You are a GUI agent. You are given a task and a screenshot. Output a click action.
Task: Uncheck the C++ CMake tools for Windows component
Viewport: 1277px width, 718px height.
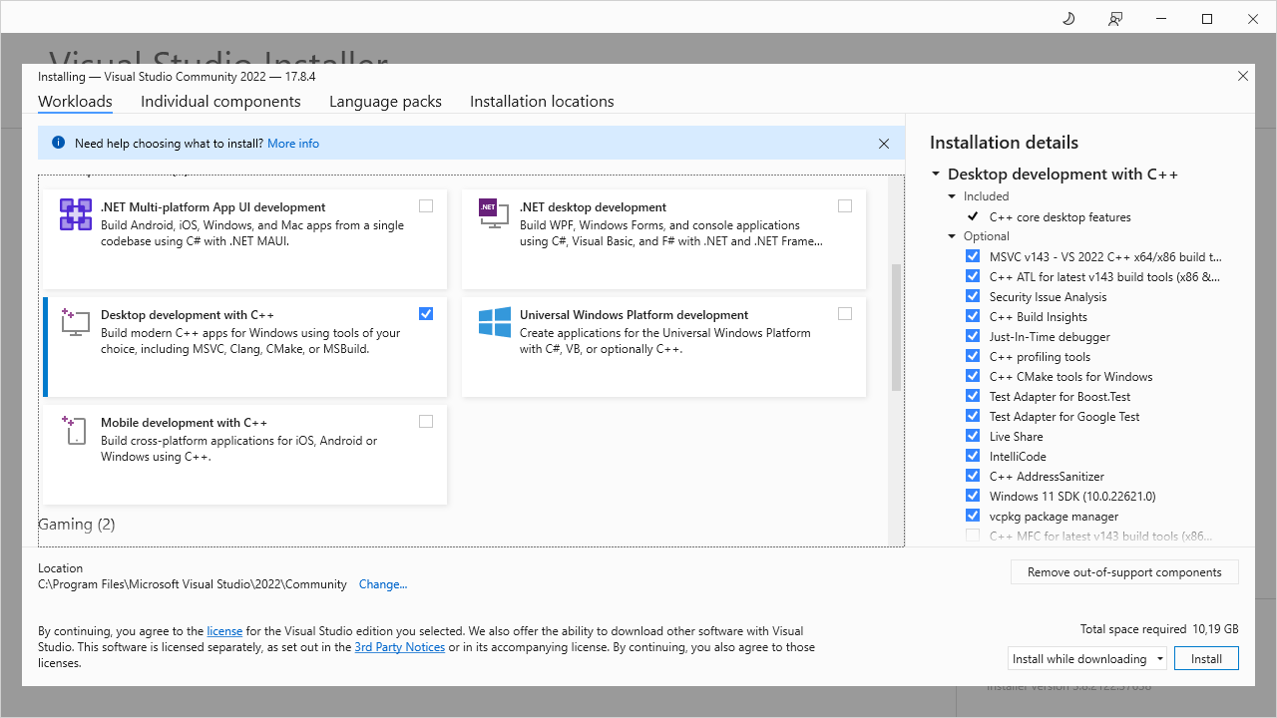pyautogui.click(x=973, y=375)
